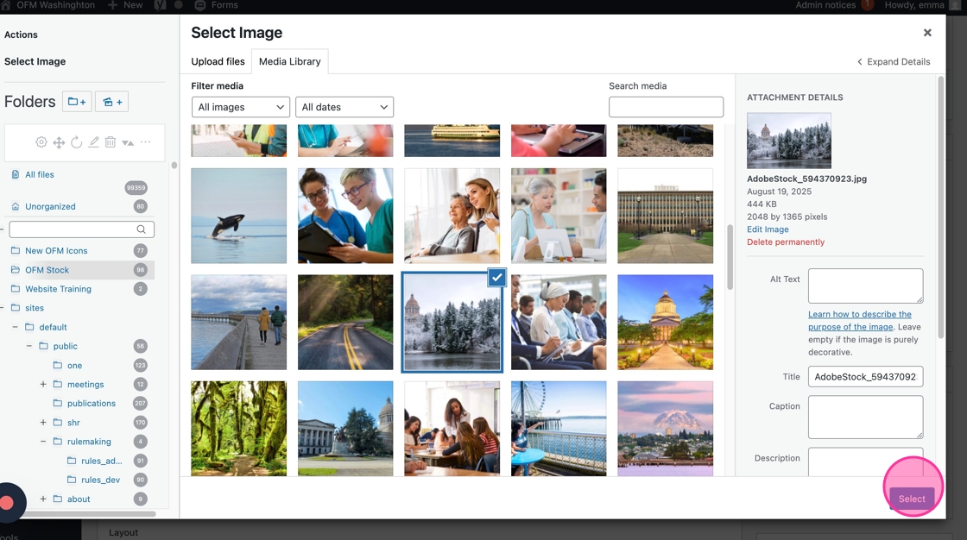The image size is (967, 540).
Task: Activate the move folders cross-arrow icon
Action: coord(59,142)
